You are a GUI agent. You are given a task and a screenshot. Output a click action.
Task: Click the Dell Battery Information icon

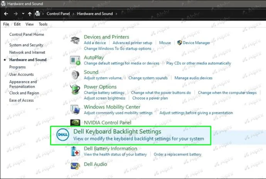tap(75, 151)
